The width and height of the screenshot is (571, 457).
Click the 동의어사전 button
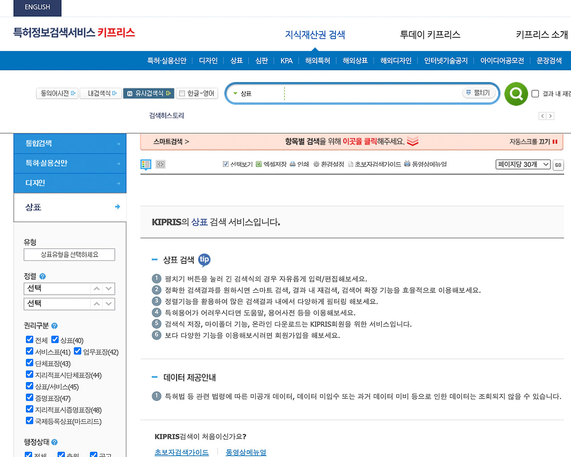58,93
